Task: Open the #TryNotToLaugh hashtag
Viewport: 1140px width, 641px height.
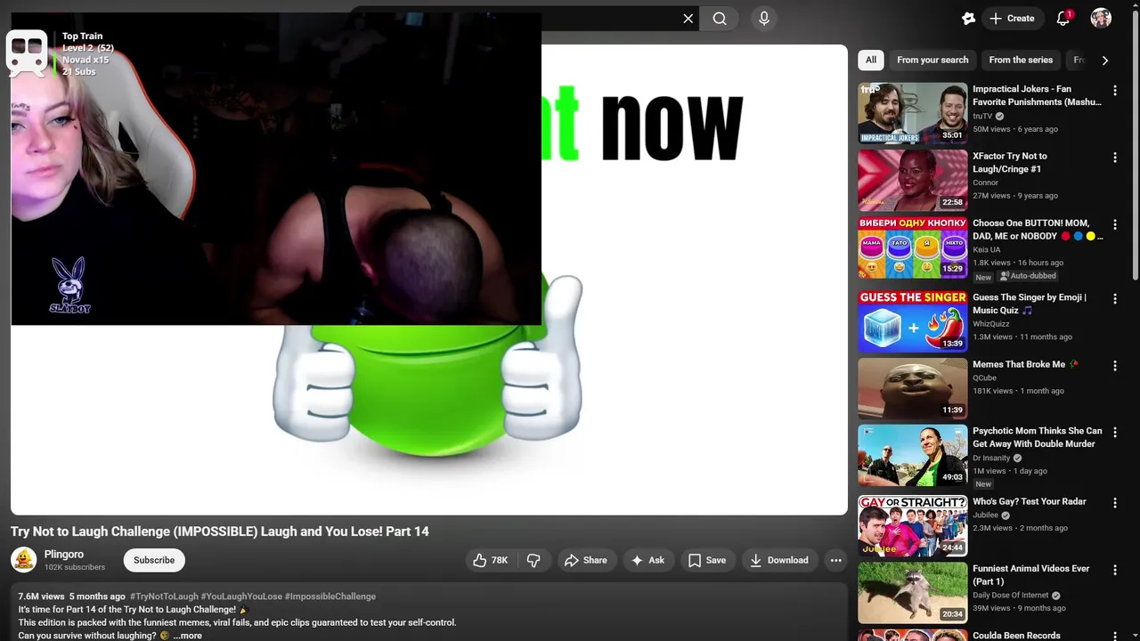Action: tap(164, 596)
